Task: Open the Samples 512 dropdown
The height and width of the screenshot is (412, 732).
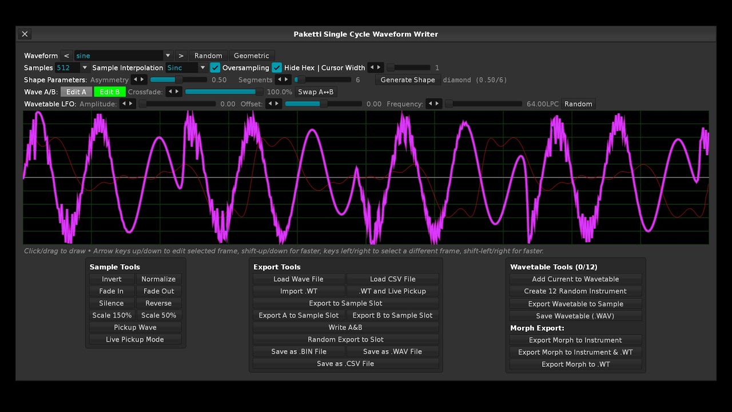Action: pyautogui.click(x=71, y=68)
